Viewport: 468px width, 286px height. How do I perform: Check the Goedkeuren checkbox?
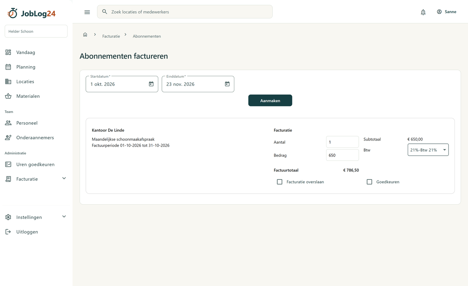pyautogui.click(x=369, y=182)
